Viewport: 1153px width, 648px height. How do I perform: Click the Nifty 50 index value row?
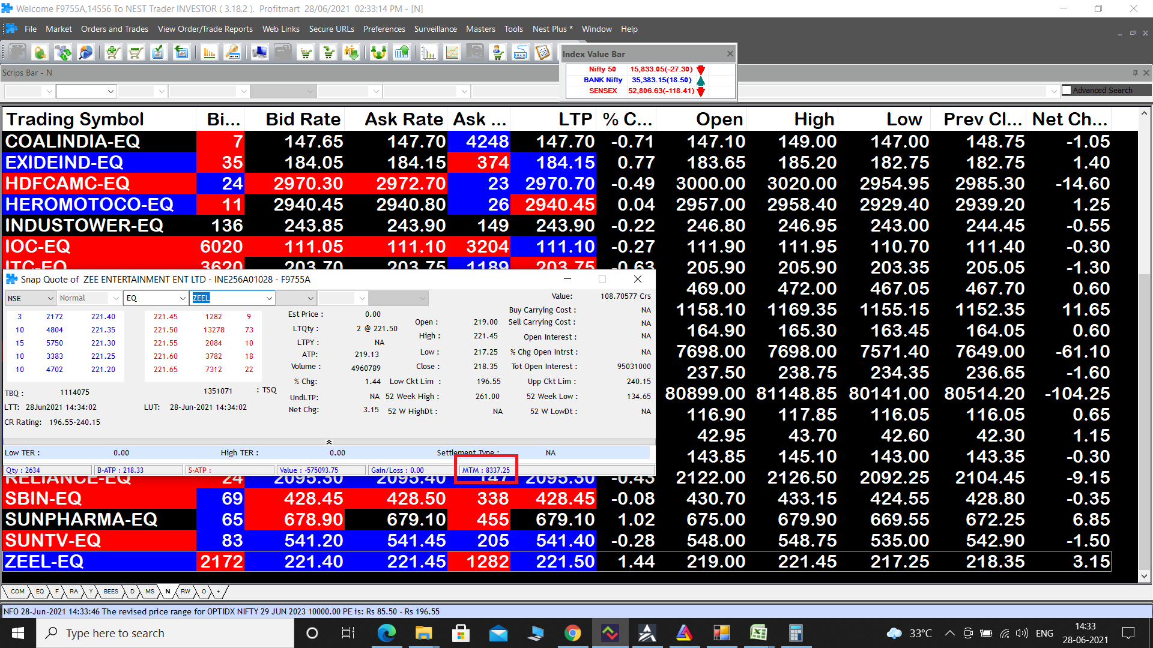650,69
